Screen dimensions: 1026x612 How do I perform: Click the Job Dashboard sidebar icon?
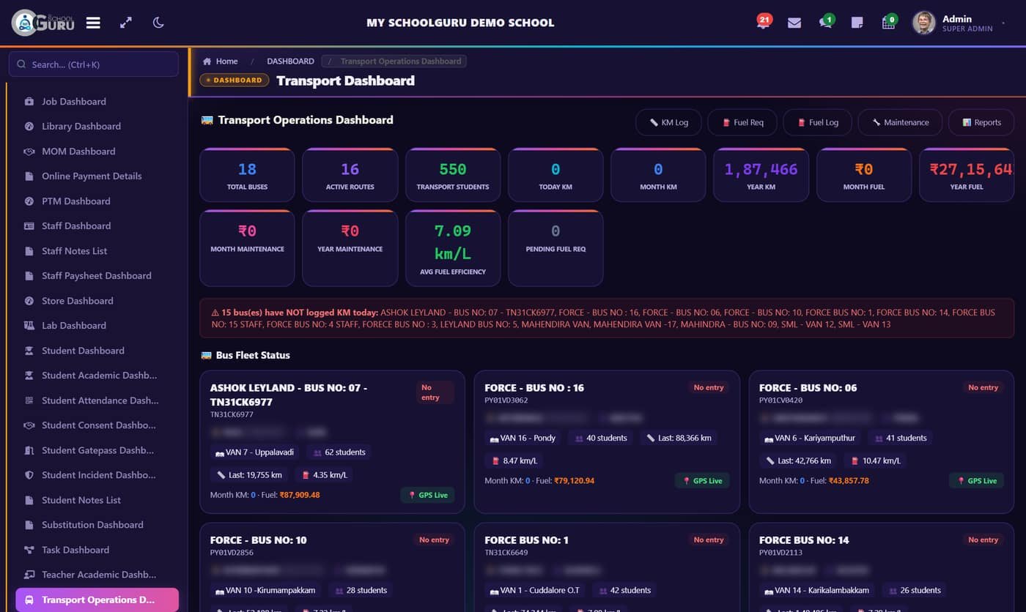(29, 102)
